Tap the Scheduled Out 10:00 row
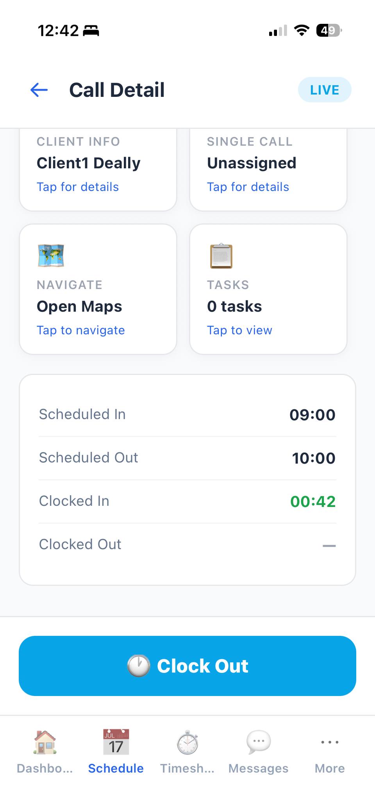This screenshot has height=812, width=375. (x=187, y=458)
